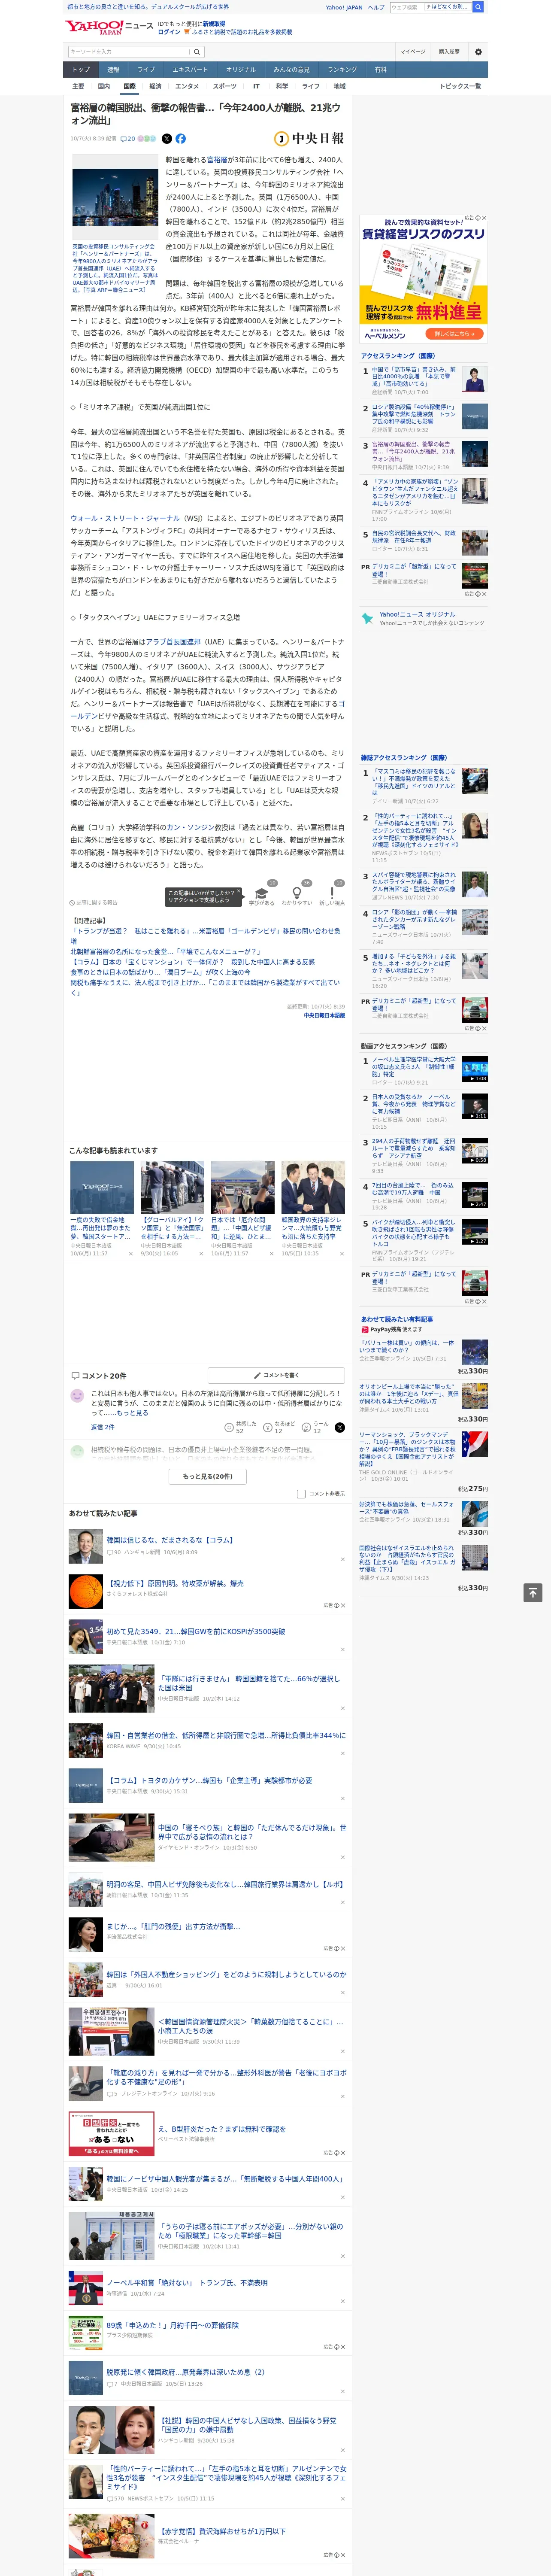
Task: Share article on X
Action: tap(167, 139)
